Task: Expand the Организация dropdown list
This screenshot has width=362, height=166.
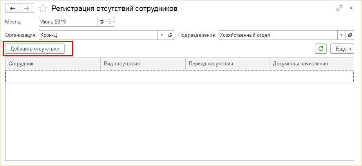Action: coord(162,35)
